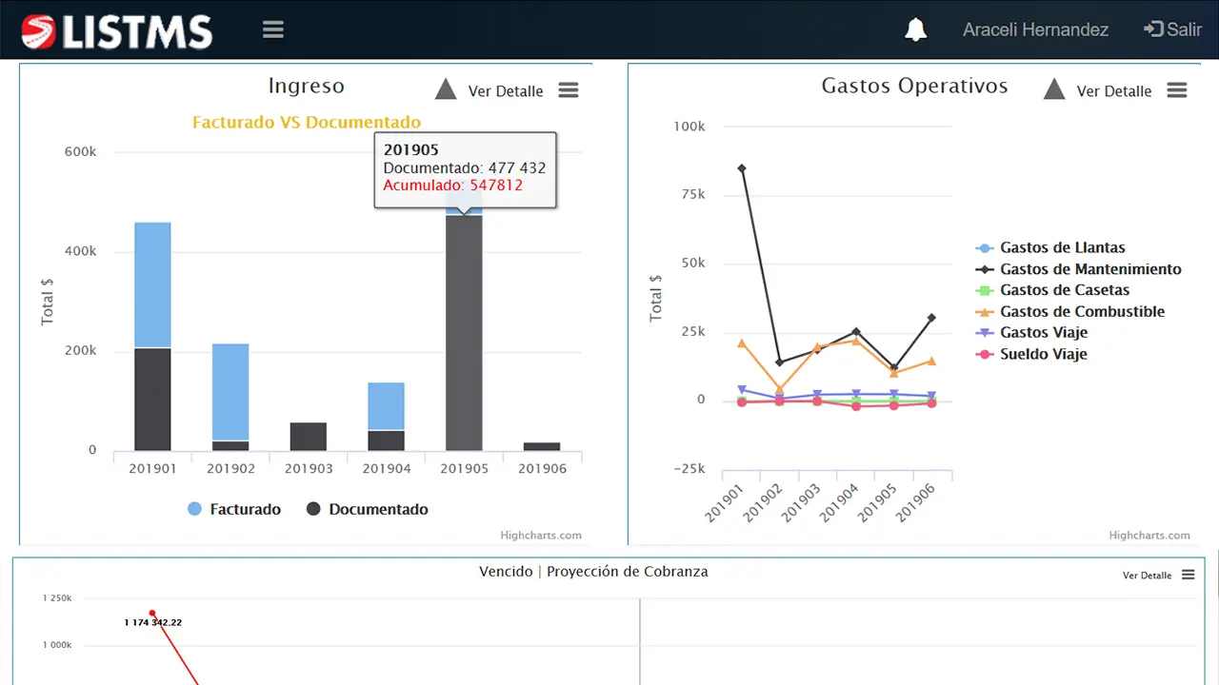Click the 201901 blue Facturado bar
Screen dimensions: 1219x685
point(152,284)
